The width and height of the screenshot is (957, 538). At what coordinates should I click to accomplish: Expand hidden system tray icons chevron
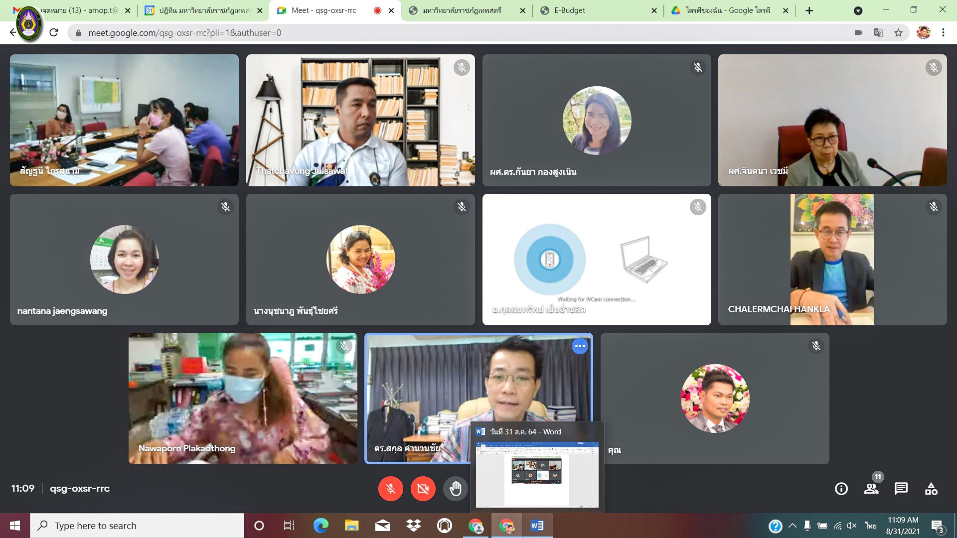tap(792, 526)
